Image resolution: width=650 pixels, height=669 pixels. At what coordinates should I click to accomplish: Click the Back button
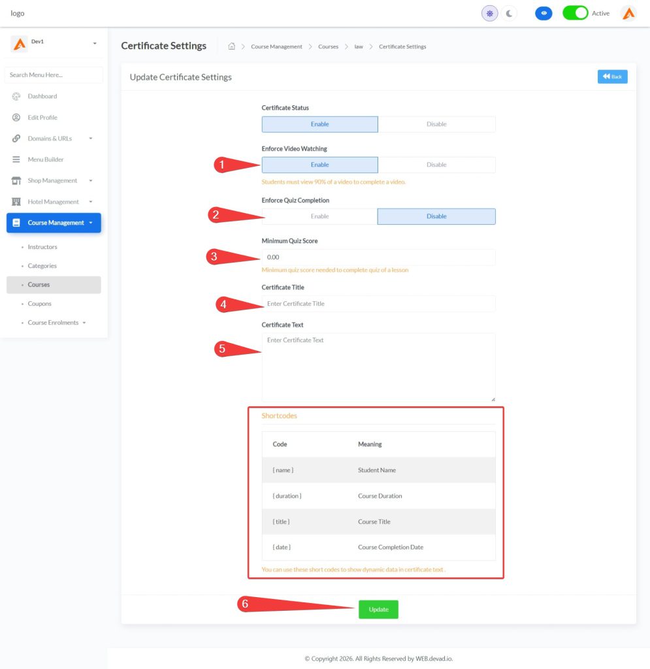click(x=612, y=76)
